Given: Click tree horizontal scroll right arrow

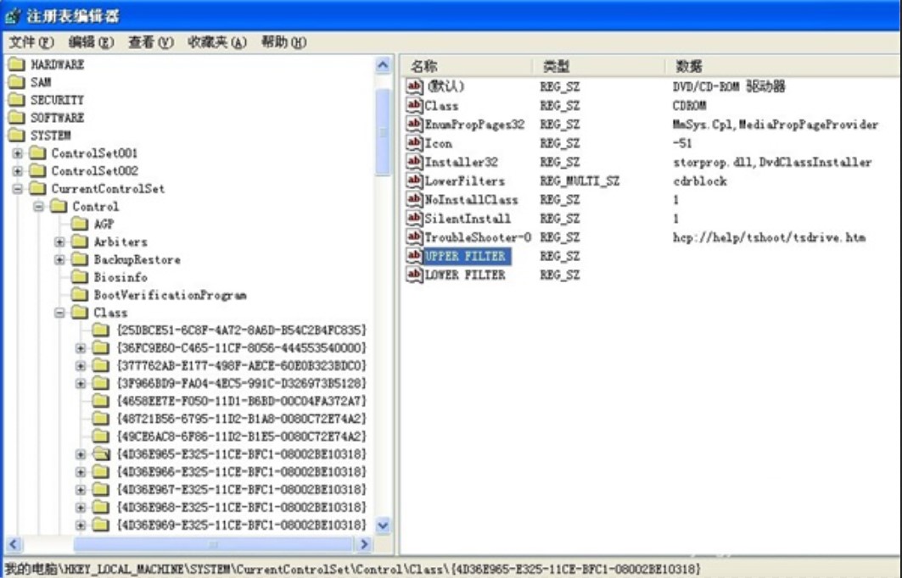Looking at the screenshot, I should [x=363, y=544].
